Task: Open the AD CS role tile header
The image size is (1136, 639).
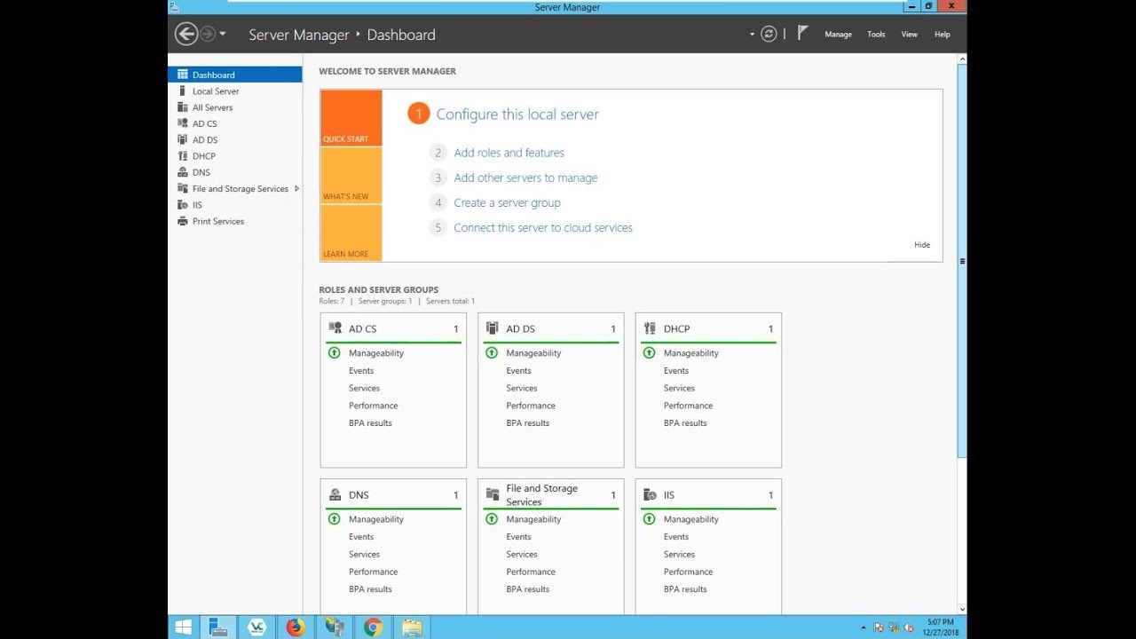Action: pyautogui.click(x=393, y=328)
